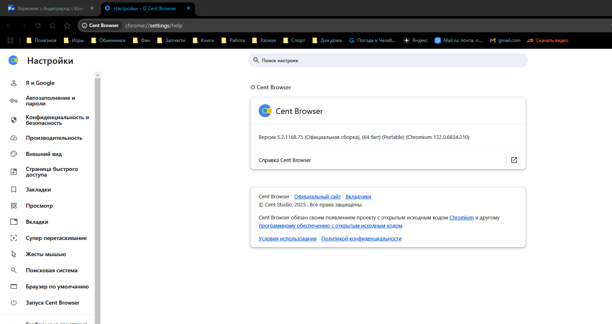Click the icon beside Просмотр
612x324 pixels.
point(14,206)
